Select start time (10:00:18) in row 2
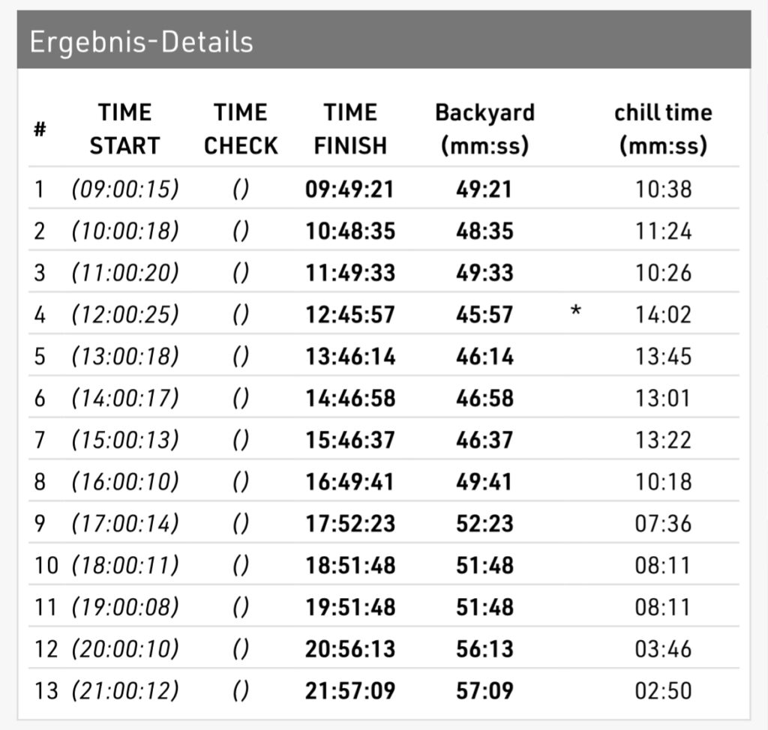This screenshot has width=768, height=730. (x=125, y=231)
